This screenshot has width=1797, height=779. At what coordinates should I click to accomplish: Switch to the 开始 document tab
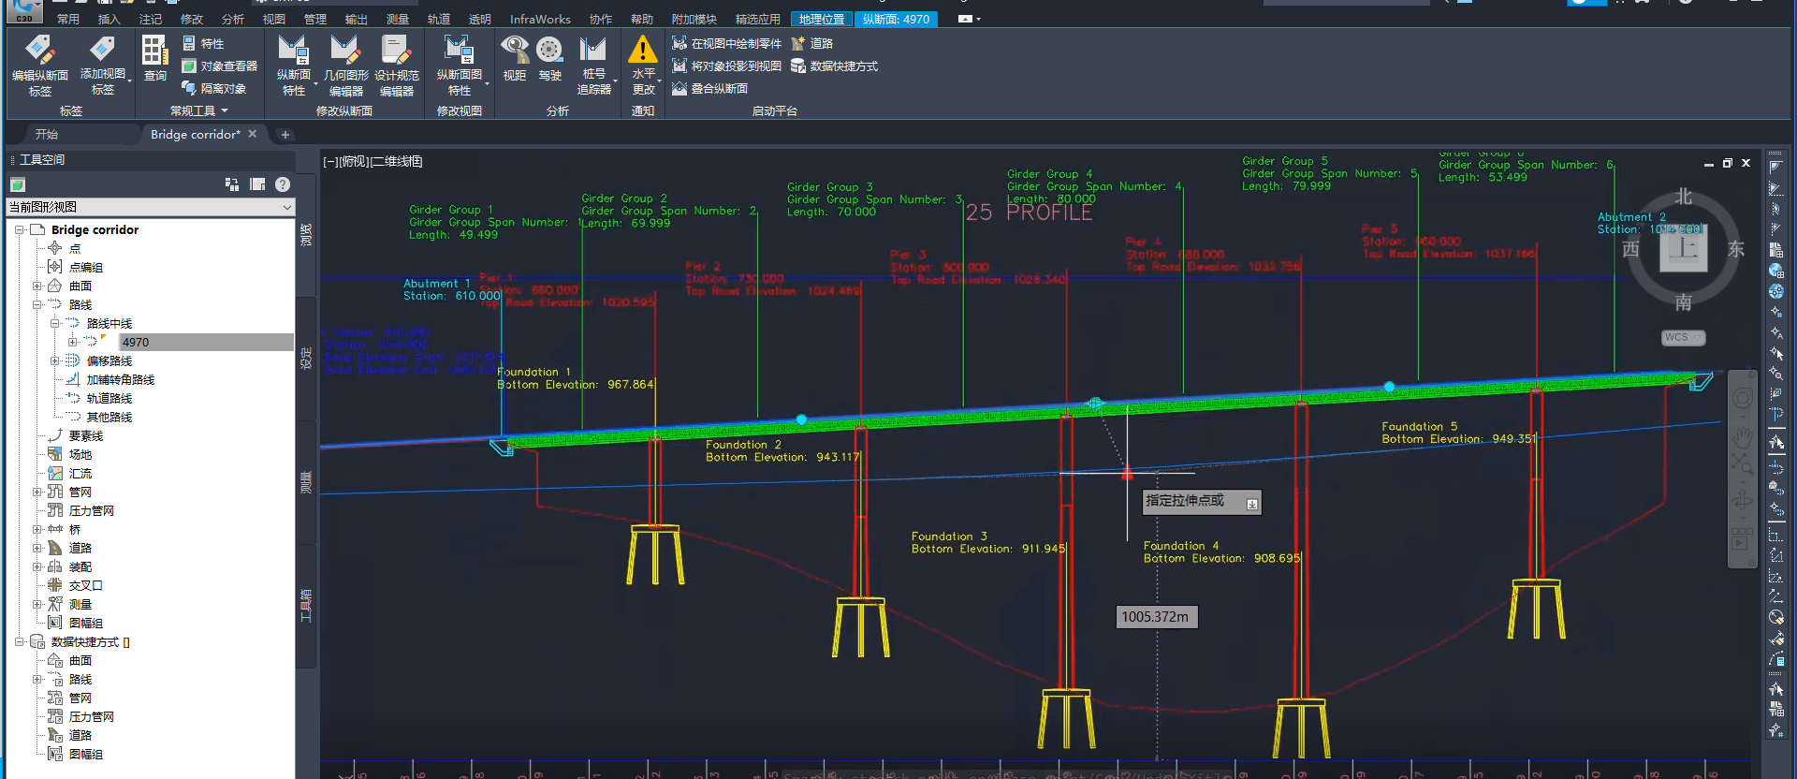[47, 134]
